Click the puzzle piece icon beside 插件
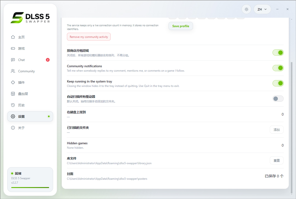This screenshot has height=199, width=296. point(13,83)
